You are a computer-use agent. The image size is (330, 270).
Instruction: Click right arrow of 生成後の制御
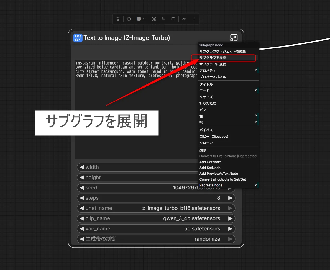231,239
